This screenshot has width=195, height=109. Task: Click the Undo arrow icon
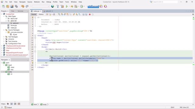coord(23,6)
